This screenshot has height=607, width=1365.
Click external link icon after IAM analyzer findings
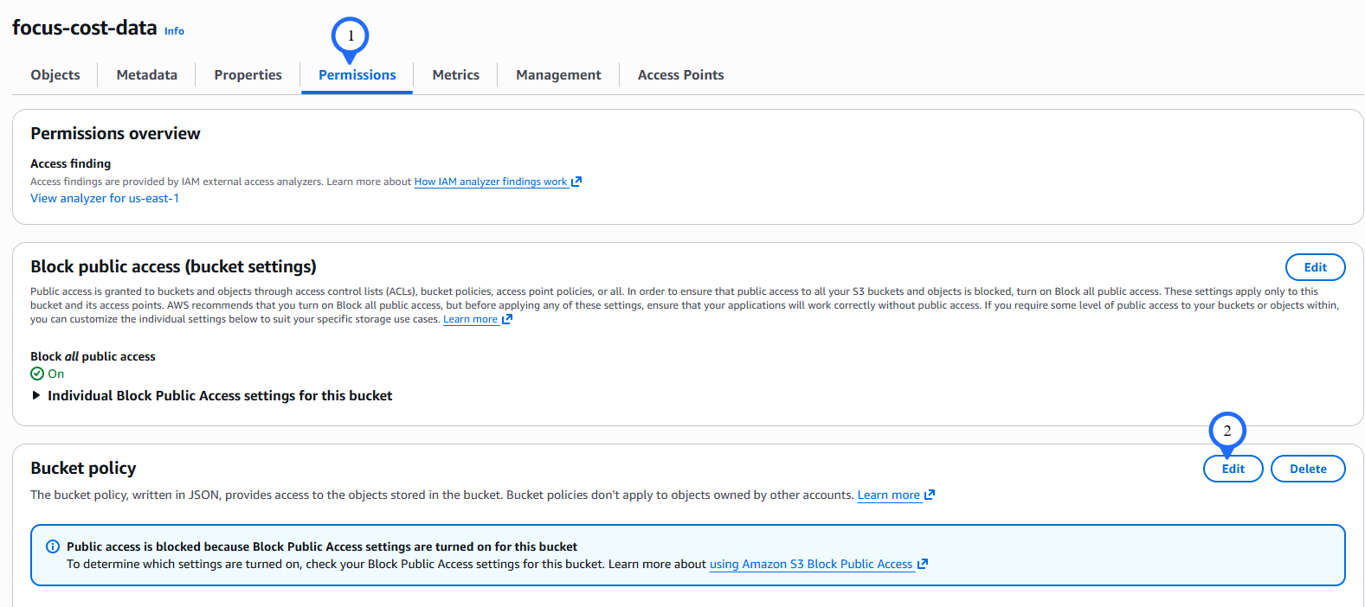click(576, 182)
